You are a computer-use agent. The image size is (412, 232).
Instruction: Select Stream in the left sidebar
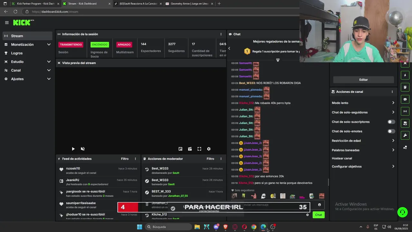27,36
